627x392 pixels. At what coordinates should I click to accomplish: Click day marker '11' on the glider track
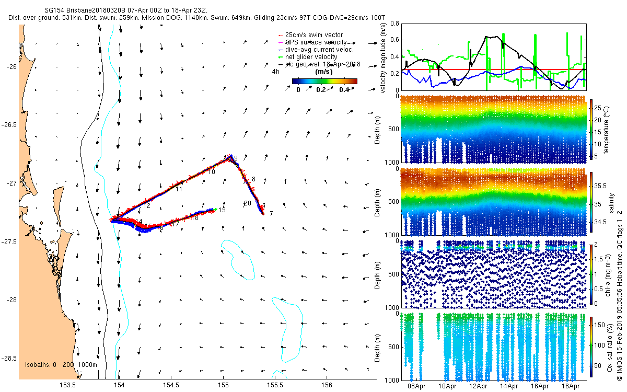179,189
